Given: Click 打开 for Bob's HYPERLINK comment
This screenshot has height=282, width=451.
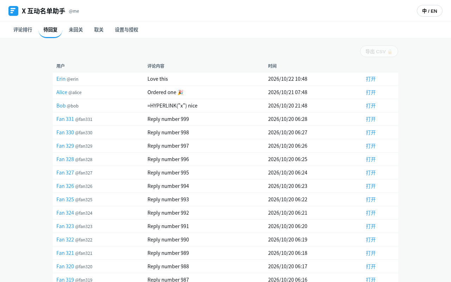Looking at the screenshot, I should (371, 106).
